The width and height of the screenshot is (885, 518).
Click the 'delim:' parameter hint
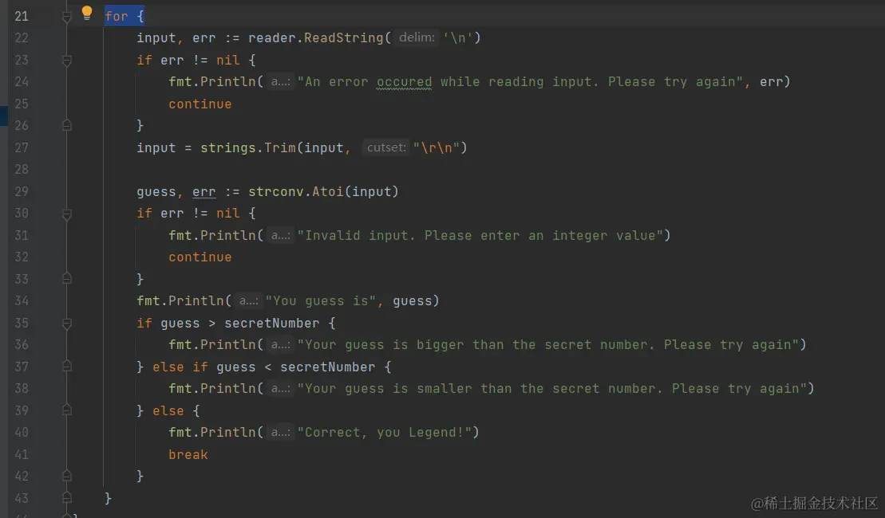417,37
